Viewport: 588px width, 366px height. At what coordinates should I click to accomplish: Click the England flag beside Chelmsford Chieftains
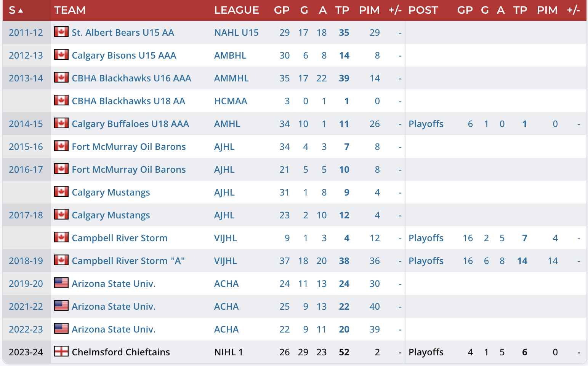61,352
